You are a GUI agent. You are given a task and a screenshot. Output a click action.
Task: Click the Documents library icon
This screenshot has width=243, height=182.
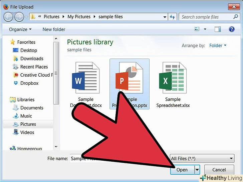coord(16,108)
